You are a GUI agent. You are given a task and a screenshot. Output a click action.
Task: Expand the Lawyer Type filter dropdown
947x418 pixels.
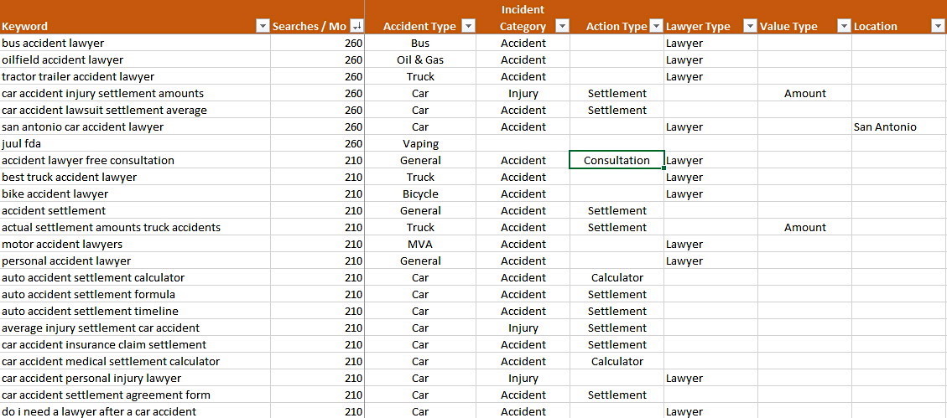click(750, 26)
